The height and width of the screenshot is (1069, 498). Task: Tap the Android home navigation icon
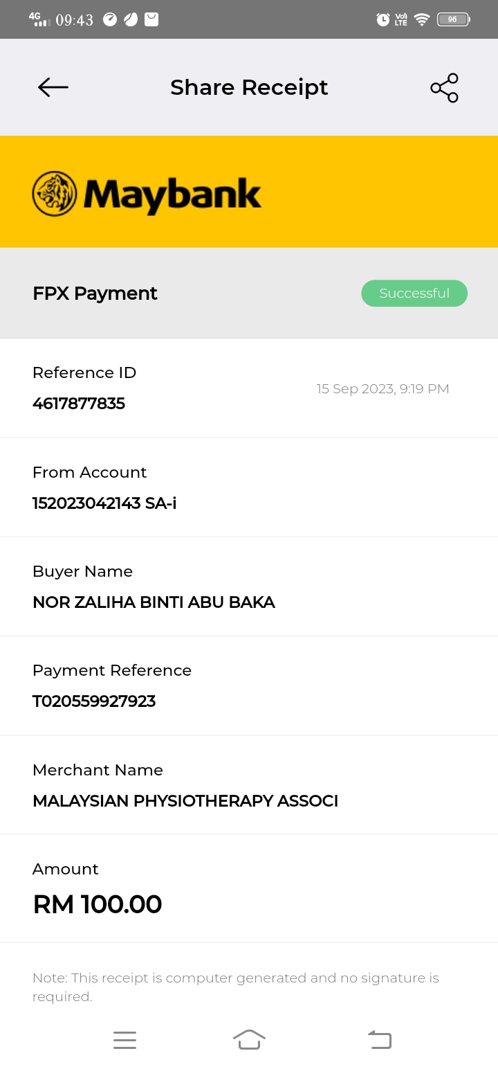(249, 1040)
